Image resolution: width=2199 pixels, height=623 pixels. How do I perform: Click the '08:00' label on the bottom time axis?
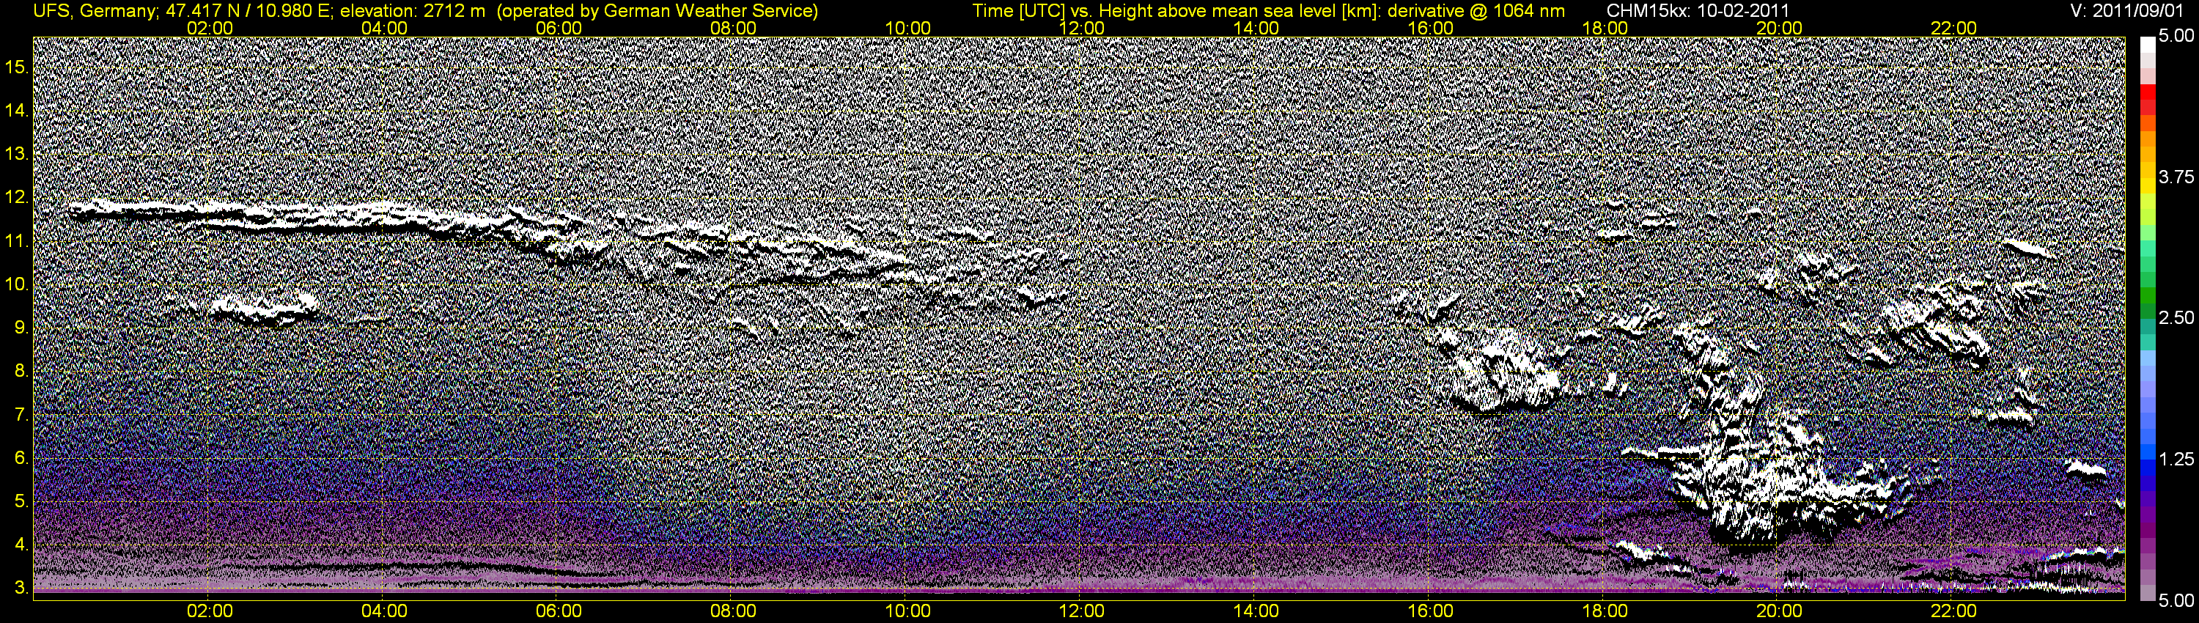coord(733,611)
